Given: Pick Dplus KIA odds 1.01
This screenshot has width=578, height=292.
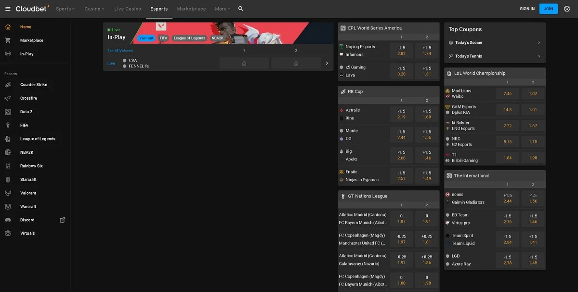Looking at the screenshot, I should [533, 109].
